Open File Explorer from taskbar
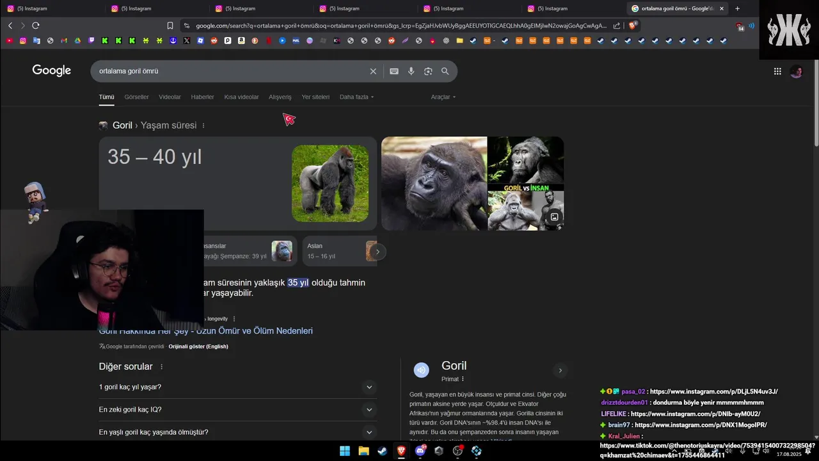This screenshot has width=819, height=461. point(363,451)
